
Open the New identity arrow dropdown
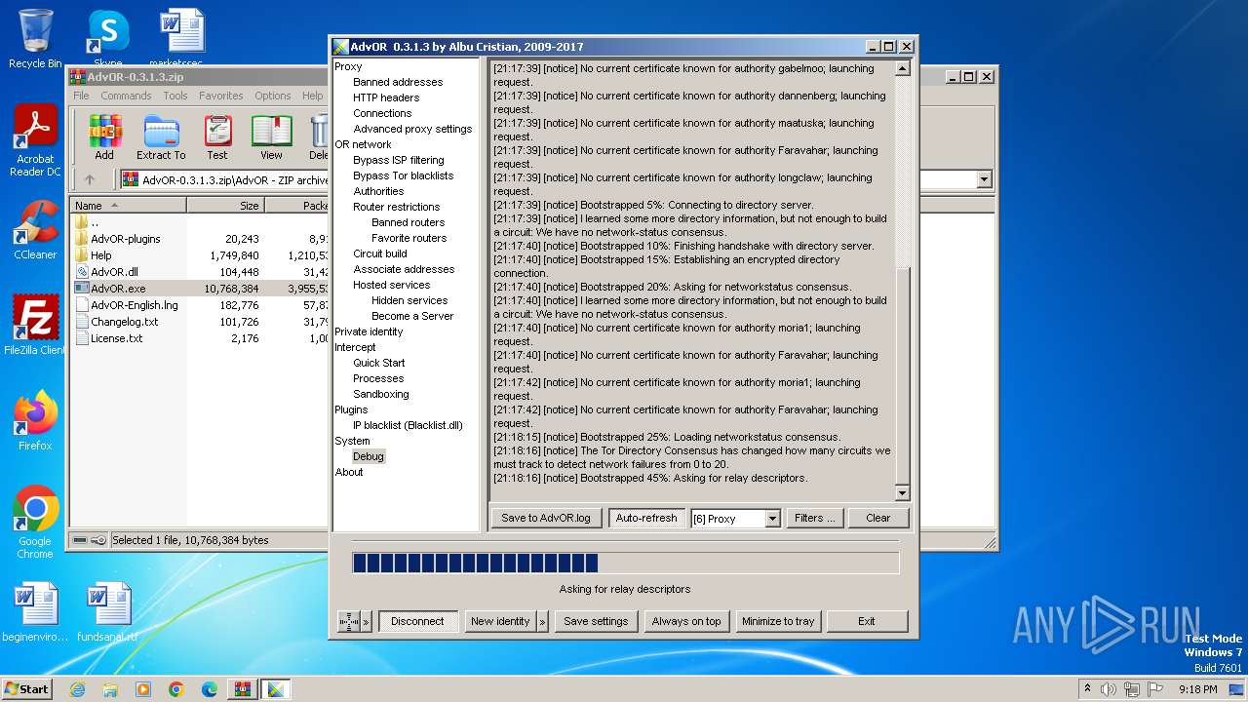click(543, 621)
